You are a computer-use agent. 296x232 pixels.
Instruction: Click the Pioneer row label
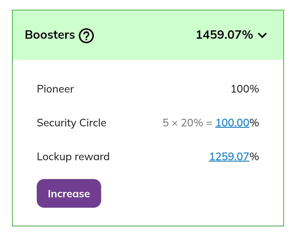[x=55, y=89]
